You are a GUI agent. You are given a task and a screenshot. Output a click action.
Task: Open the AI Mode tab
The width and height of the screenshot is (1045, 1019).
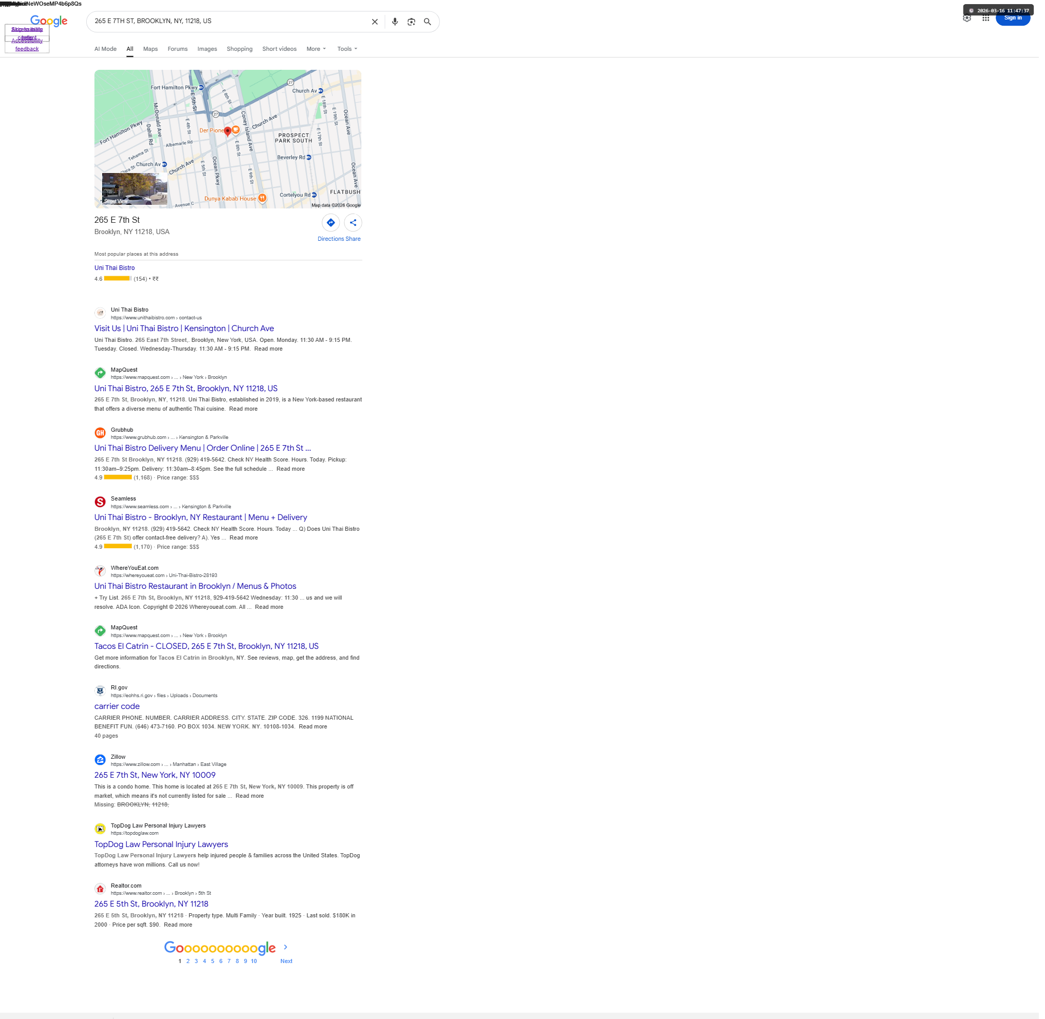click(x=106, y=49)
